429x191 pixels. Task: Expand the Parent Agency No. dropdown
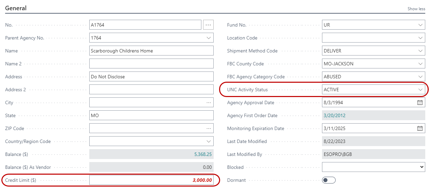point(209,38)
